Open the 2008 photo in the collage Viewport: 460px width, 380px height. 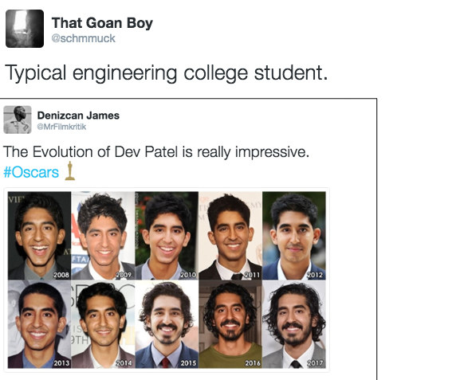39,236
